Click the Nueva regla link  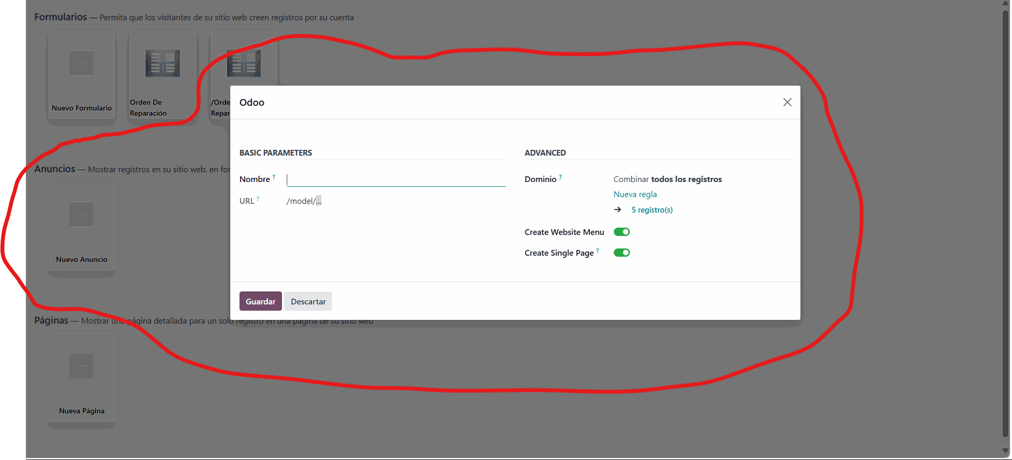(635, 194)
